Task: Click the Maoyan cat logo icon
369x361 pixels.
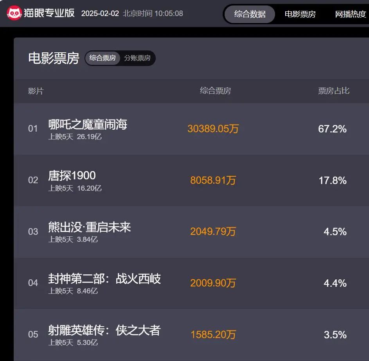Action: (x=14, y=13)
